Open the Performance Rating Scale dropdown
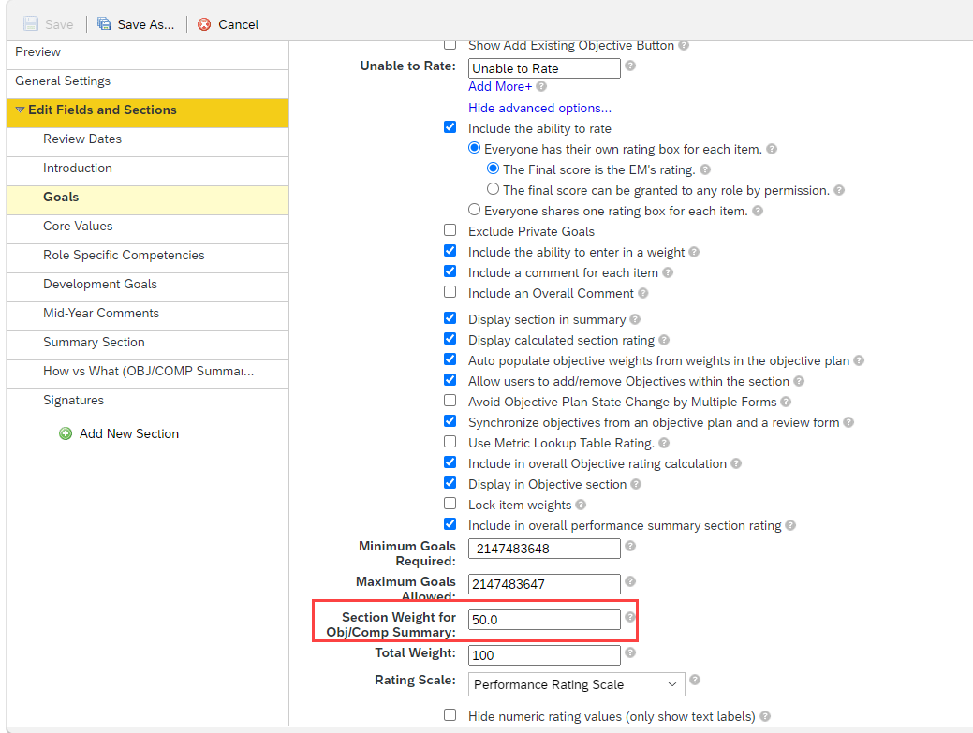 point(577,684)
